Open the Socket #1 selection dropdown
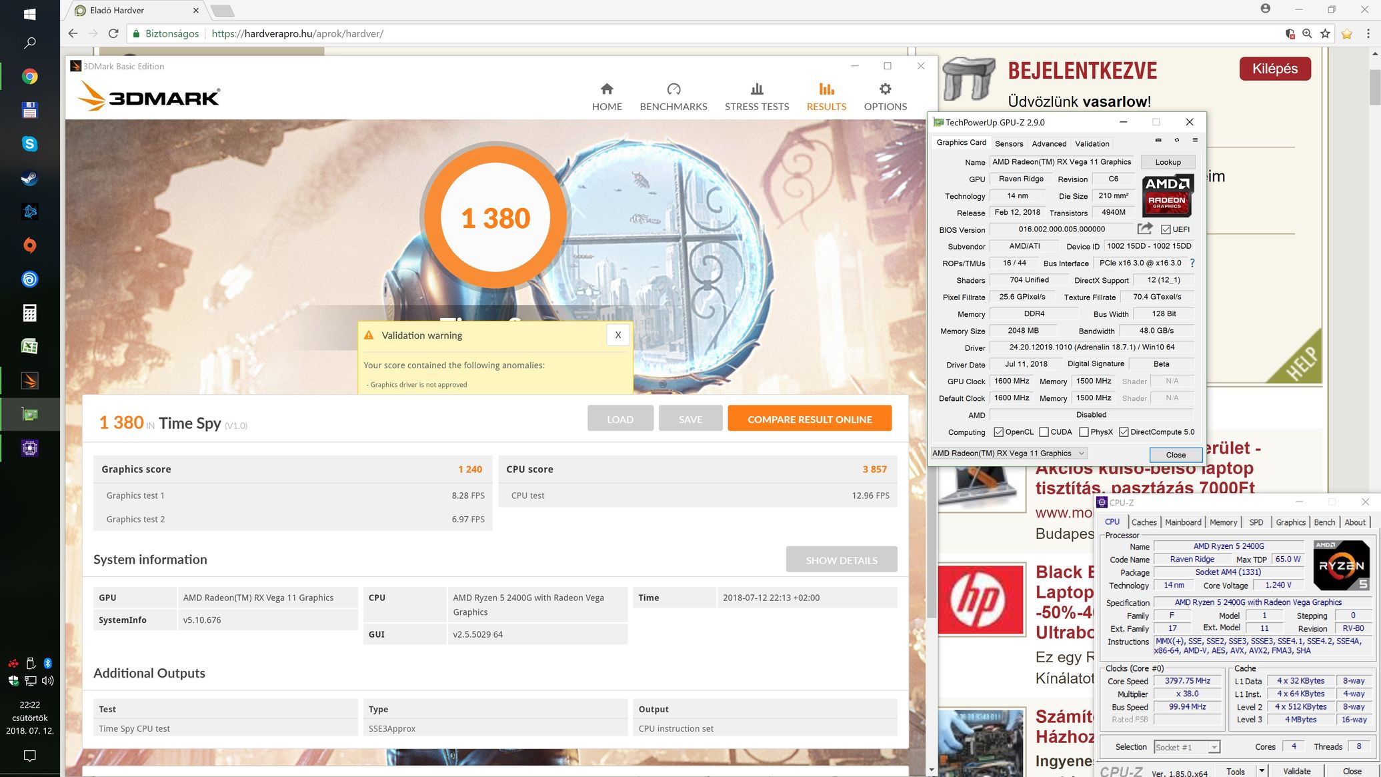1381x777 pixels. click(1214, 747)
